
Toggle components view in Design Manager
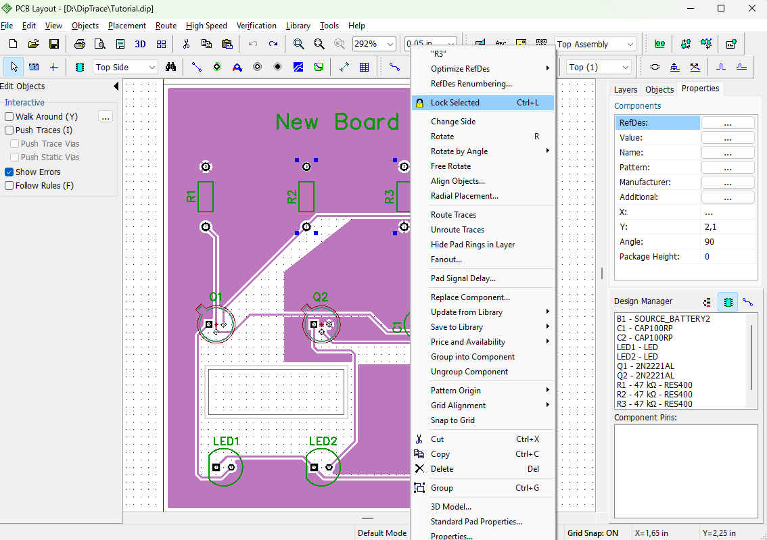pyautogui.click(x=727, y=302)
